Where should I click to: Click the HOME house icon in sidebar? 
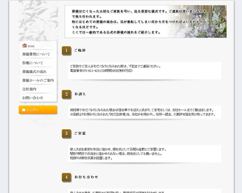tap(25, 46)
